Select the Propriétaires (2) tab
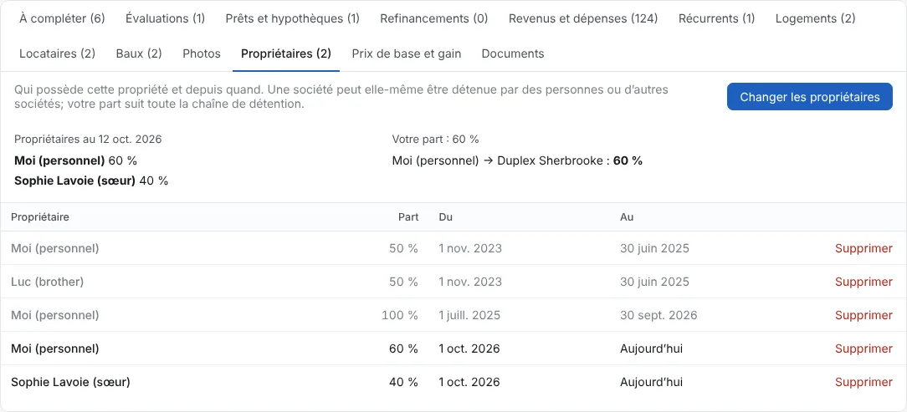Screen dimensions: 907x412 (286, 53)
